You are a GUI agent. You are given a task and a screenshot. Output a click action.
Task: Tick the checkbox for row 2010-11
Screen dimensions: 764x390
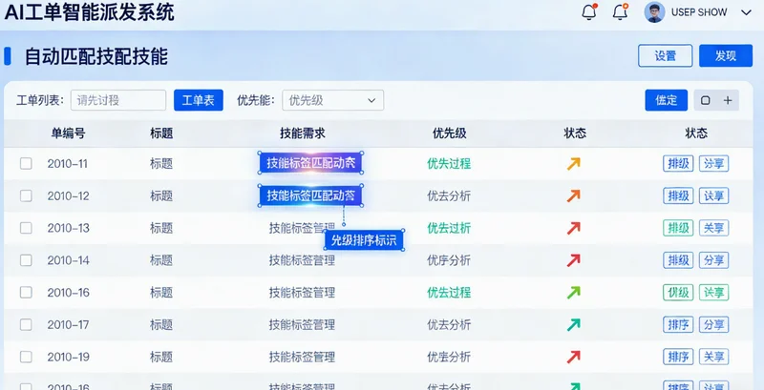click(26, 163)
